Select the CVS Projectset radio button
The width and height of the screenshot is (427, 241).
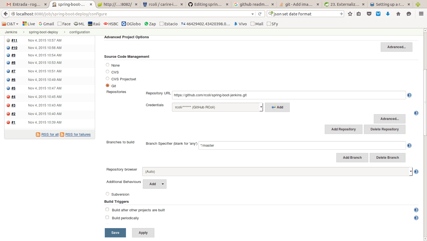pyautogui.click(x=108, y=78)
